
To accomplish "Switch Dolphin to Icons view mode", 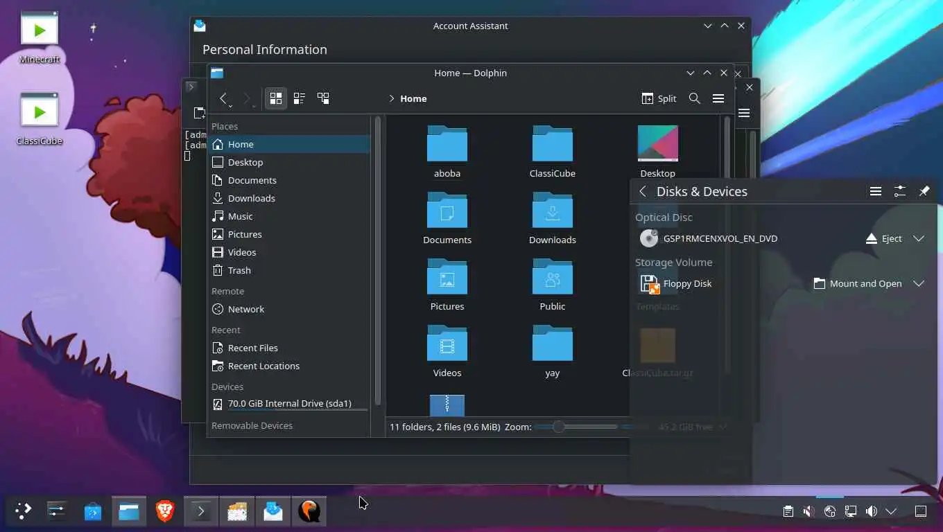I will click(276, 98).
